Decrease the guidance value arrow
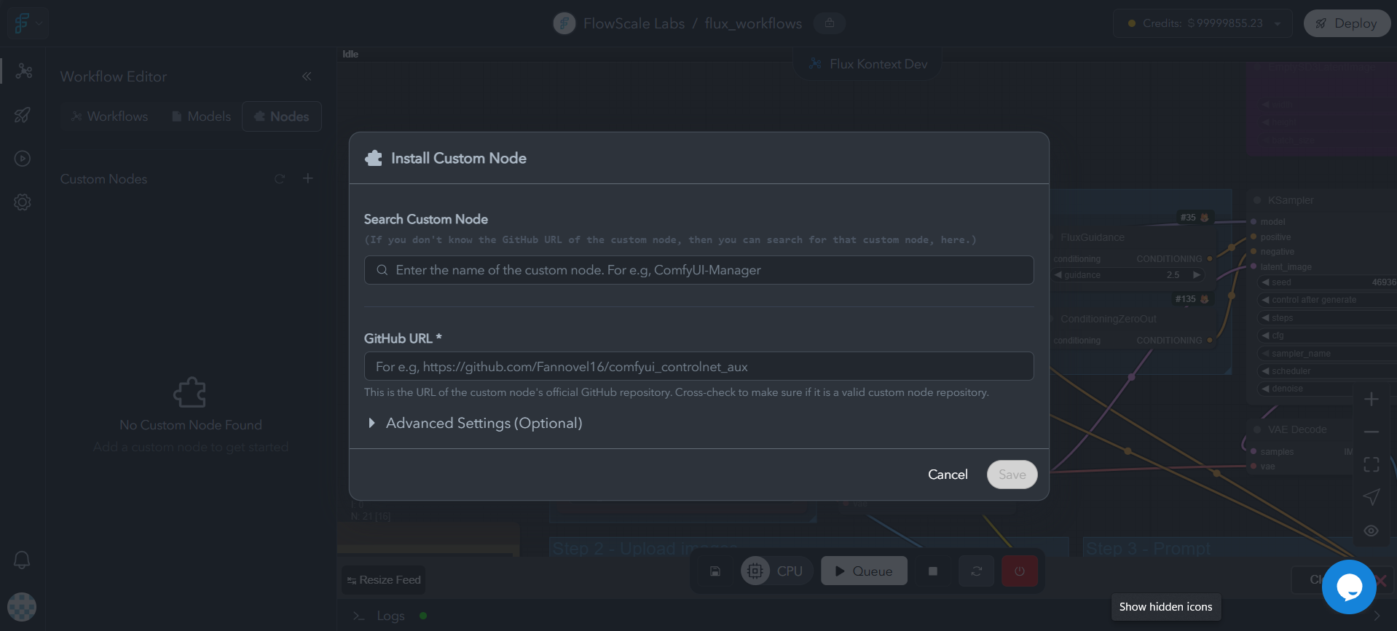 (1058, 275)
